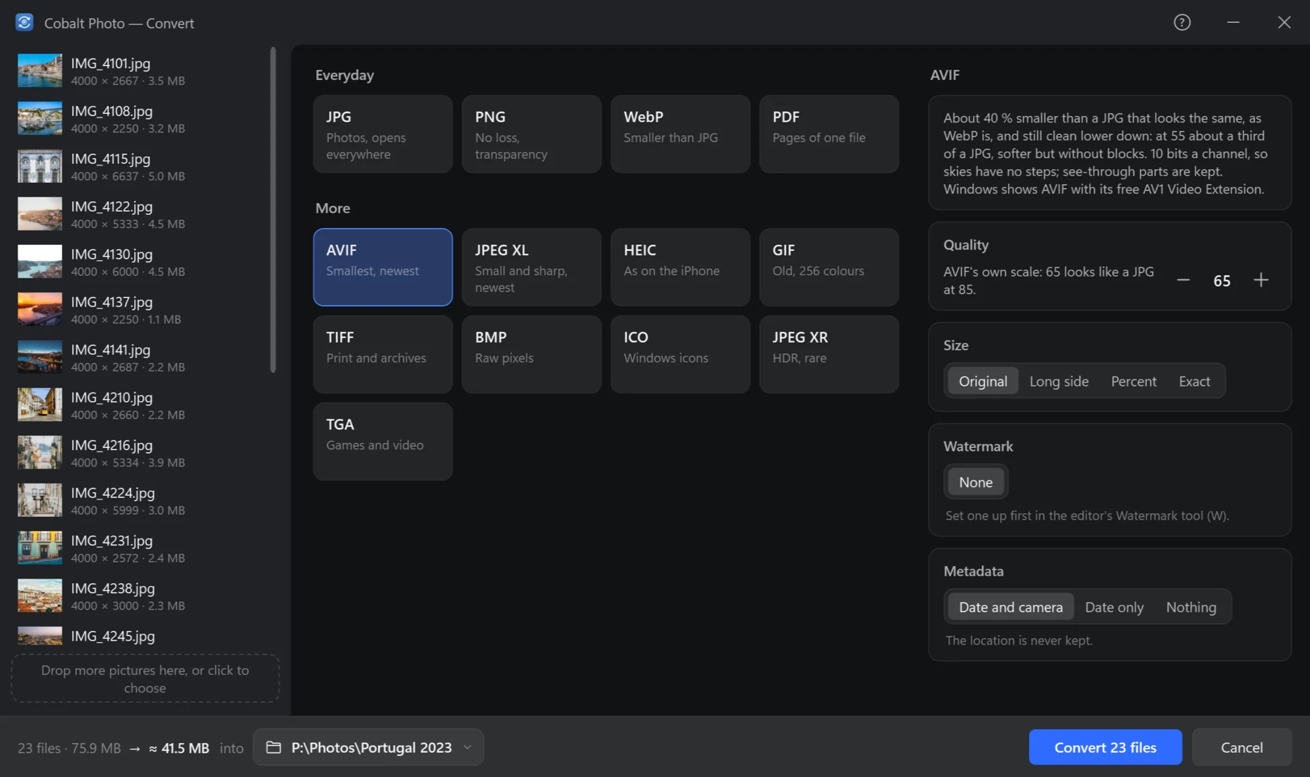Select the IMG_4115.jpg thumbnail

coord(40,166)
